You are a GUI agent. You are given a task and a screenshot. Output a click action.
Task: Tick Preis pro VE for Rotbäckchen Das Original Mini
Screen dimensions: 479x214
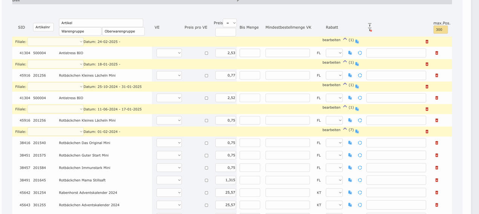tap(206, 143)
